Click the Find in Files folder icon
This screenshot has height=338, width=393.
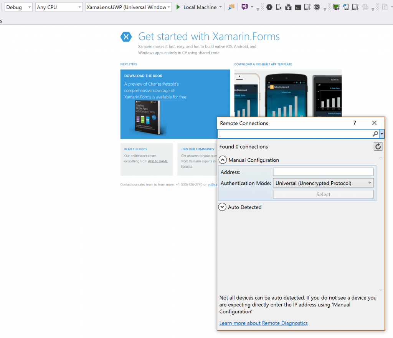click(231, 7)
